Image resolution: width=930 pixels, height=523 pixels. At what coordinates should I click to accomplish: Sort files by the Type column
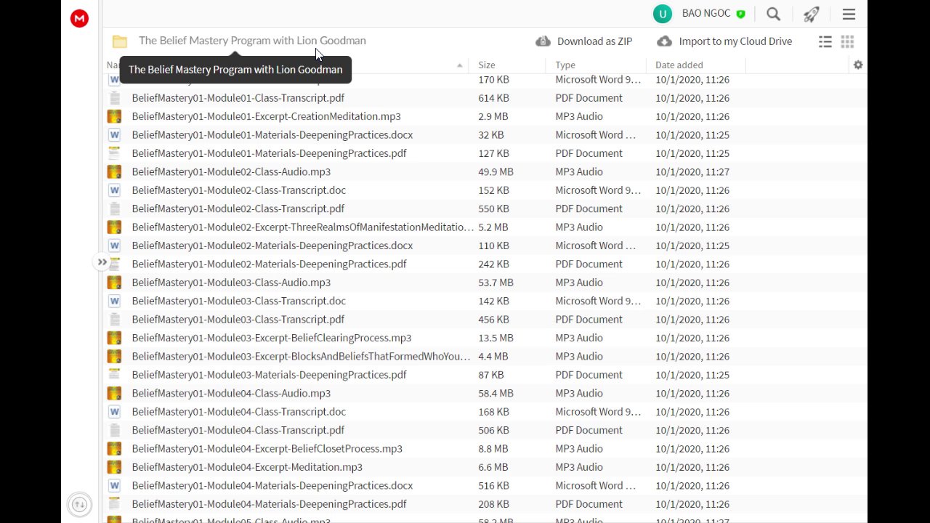tap(565, 65)
